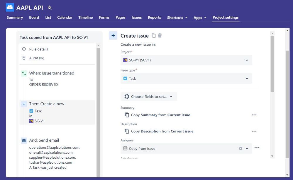Click the ORDER RECEIVED status text

(43, 84)
